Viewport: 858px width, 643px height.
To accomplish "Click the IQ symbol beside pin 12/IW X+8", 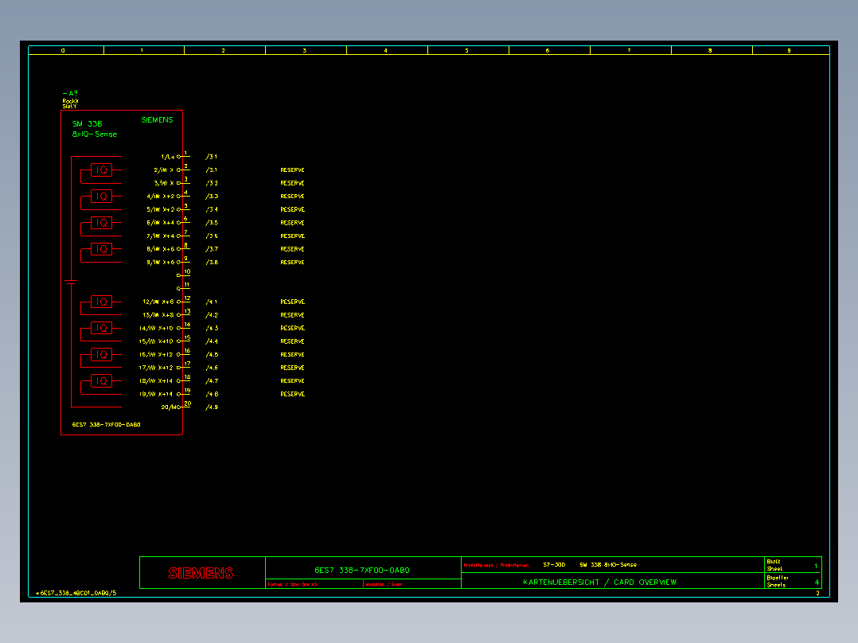I will pyautogui.click(x=101, y=302).
